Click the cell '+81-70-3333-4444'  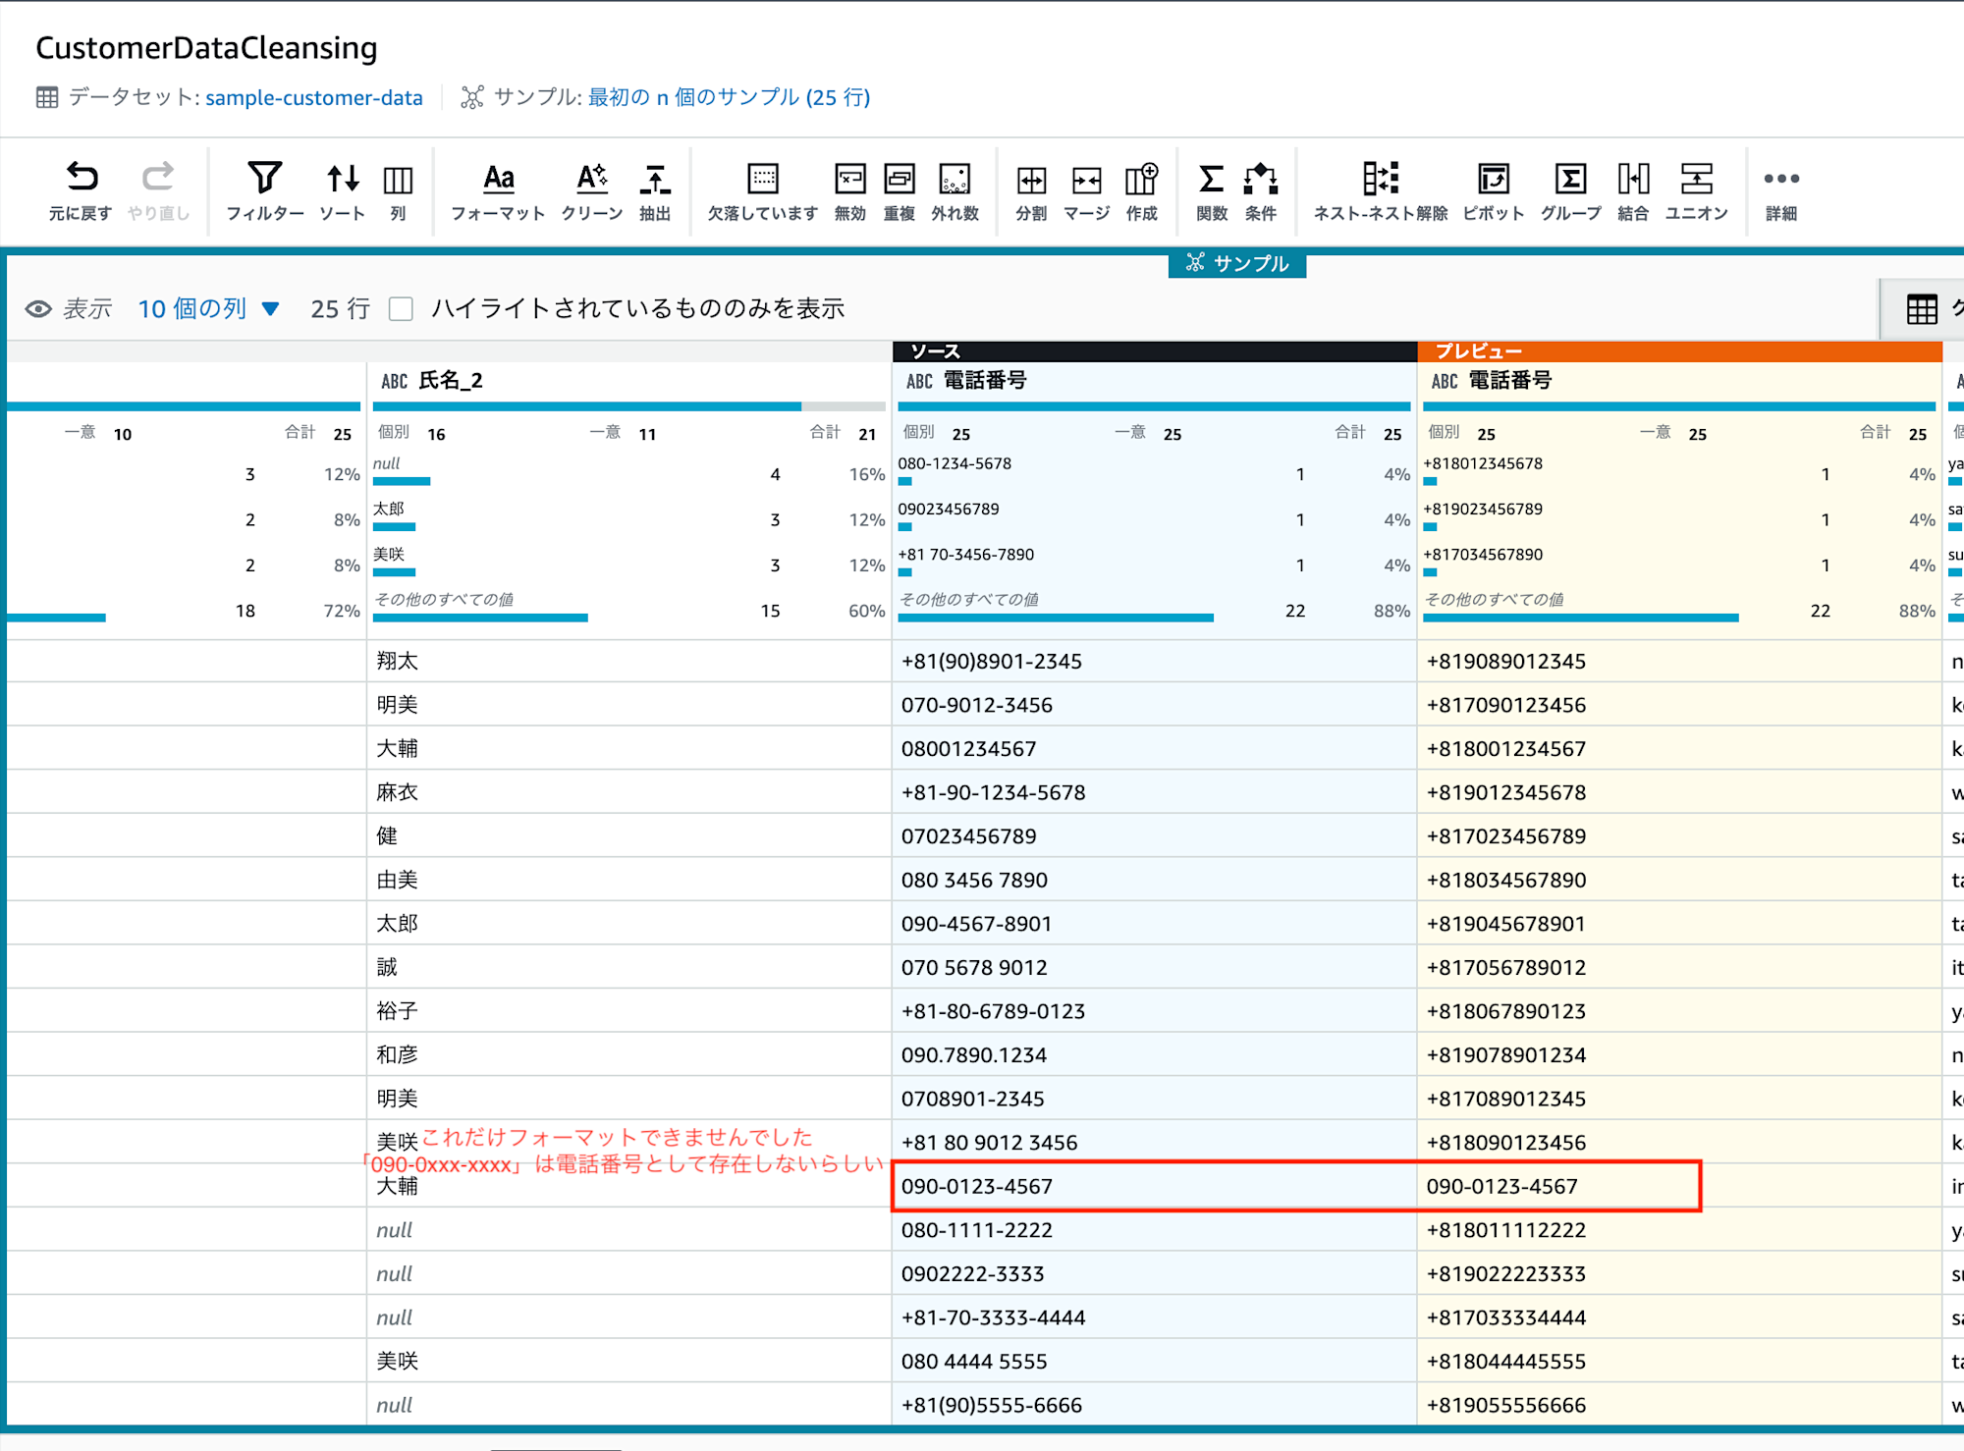1154,1317
